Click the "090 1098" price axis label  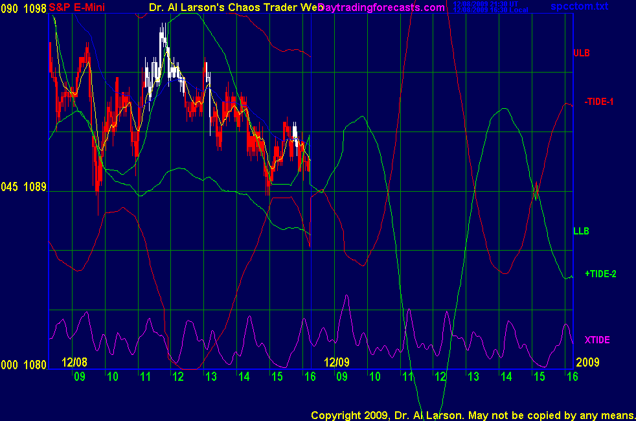point(23,8)
